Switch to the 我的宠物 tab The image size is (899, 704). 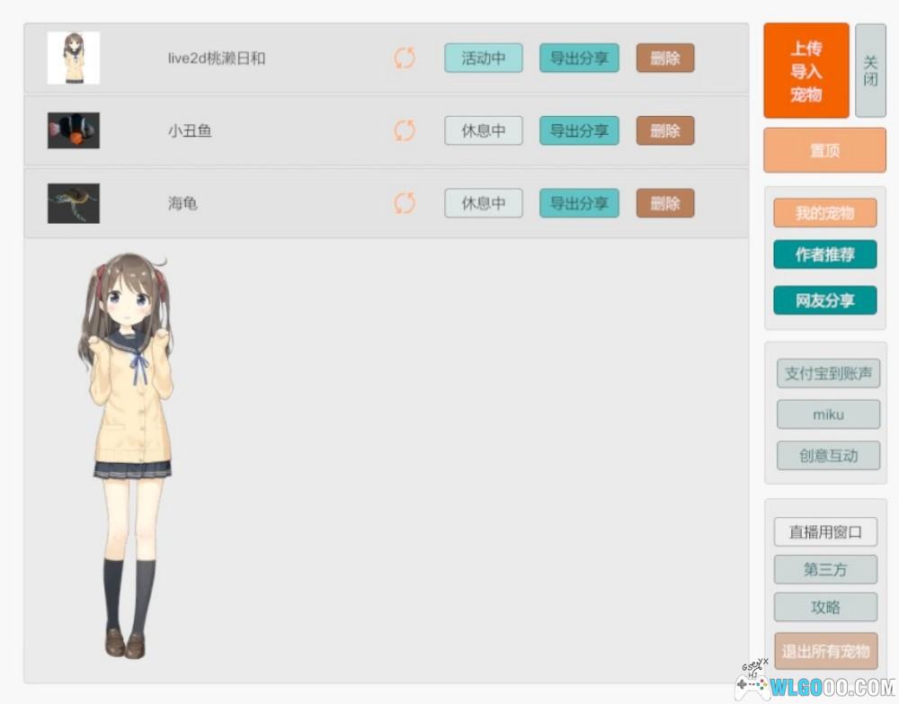pos(824,213)
